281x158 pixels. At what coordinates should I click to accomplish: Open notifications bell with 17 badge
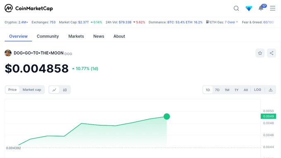[262, 7]
